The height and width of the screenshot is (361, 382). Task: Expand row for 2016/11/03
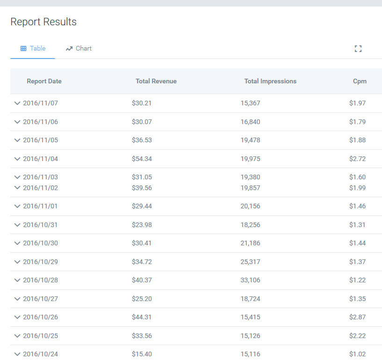tap(17, 177)
